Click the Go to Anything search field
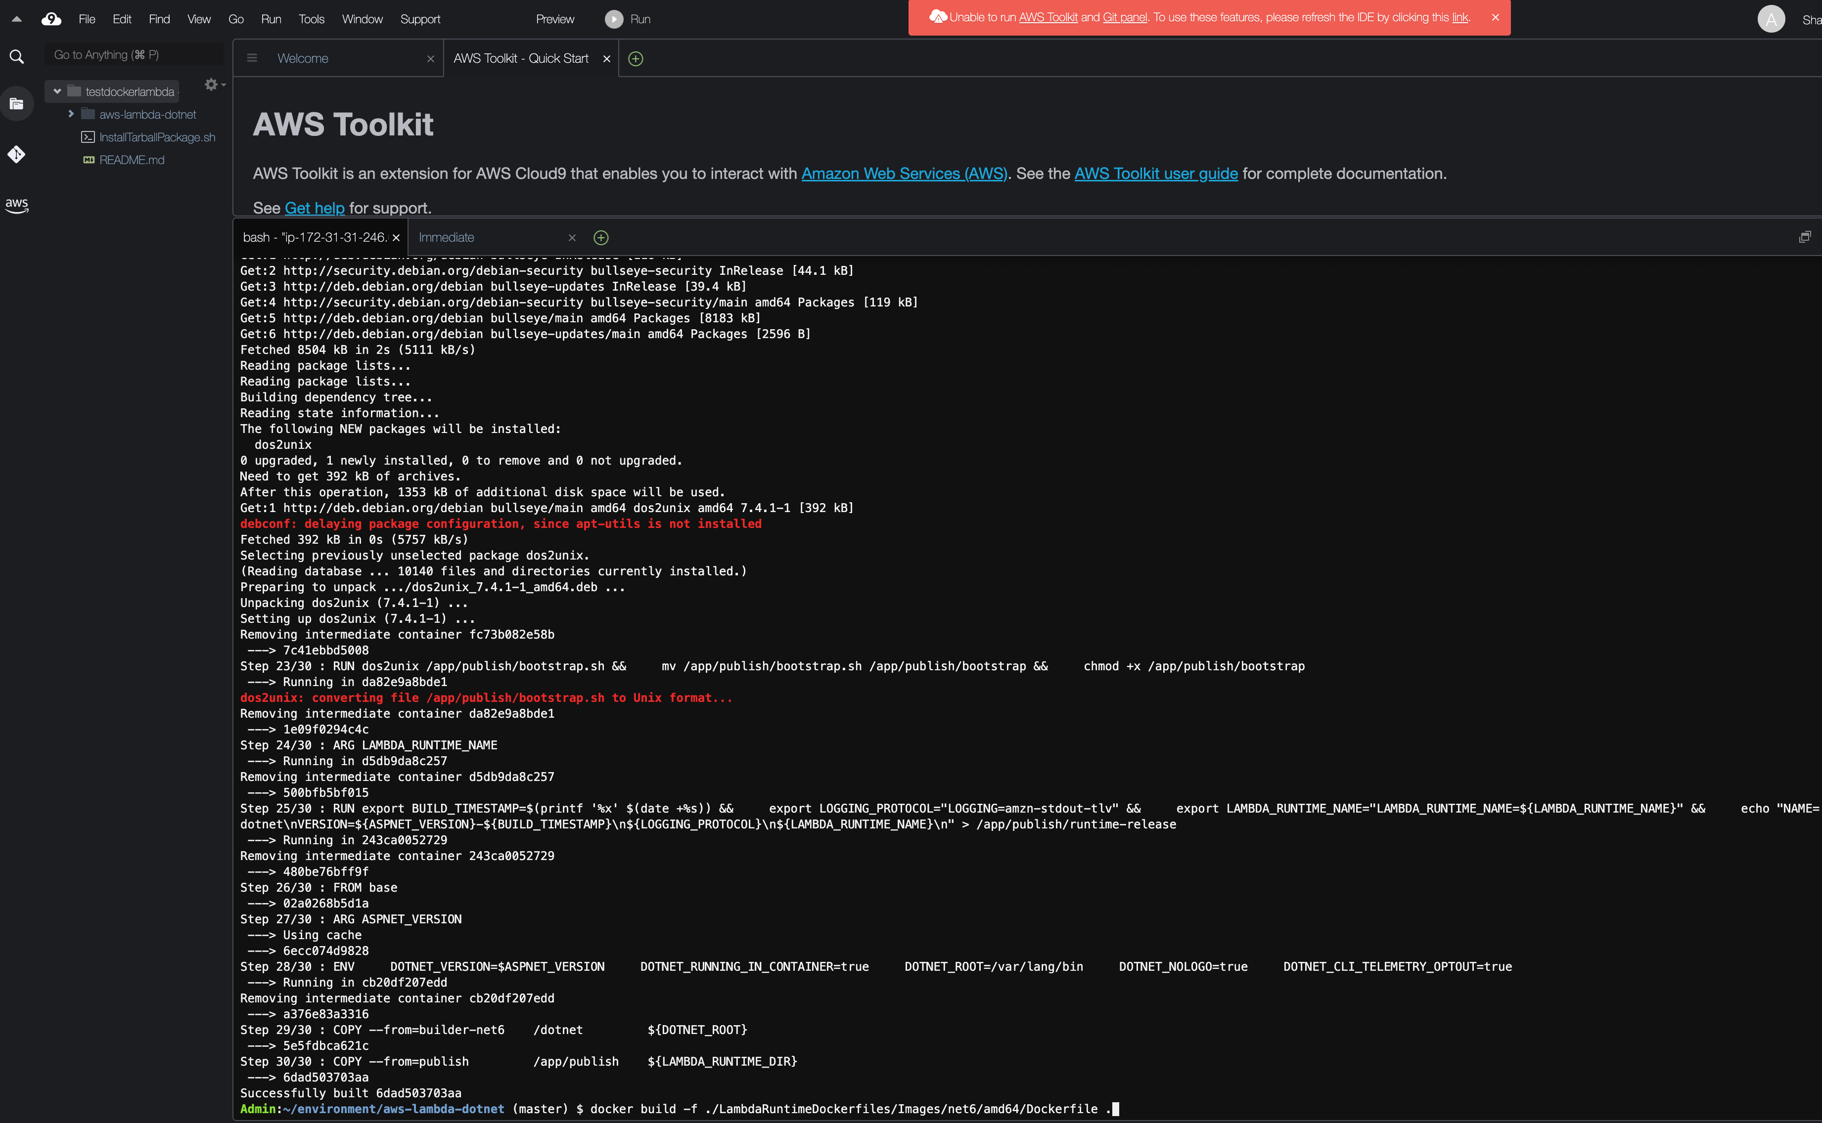 134,55
